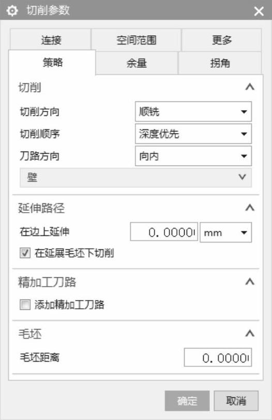Open the 切削顺序 dropdown showing 深度优先

click(x=193, y=133)
